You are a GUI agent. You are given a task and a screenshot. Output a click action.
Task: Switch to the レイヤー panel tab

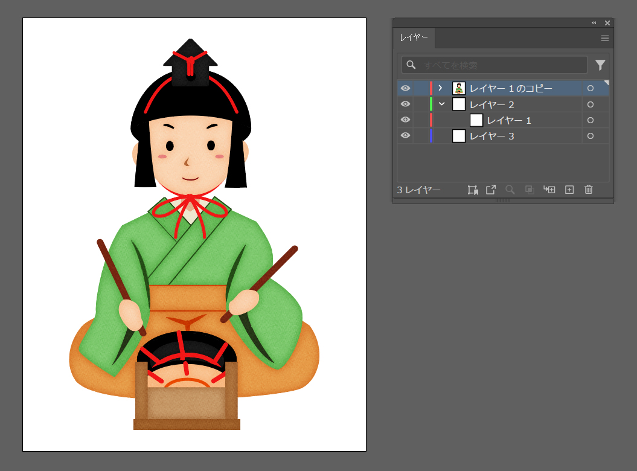[x=414, y=37]
